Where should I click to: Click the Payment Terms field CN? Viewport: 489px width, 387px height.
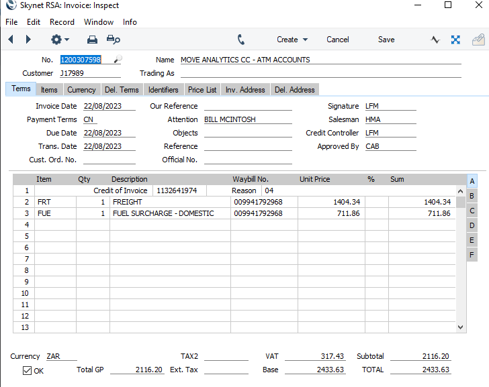coord(90,119)
